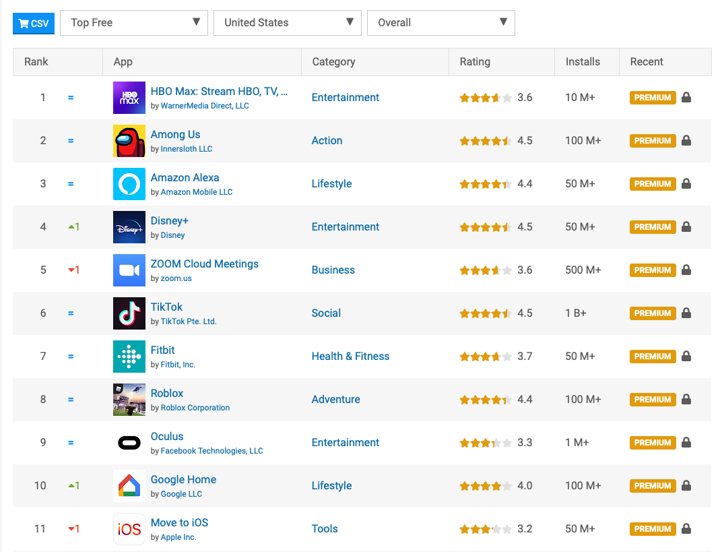
Task: Open the ZOOM Cloud Meetings app page
Action: (205, 264)
